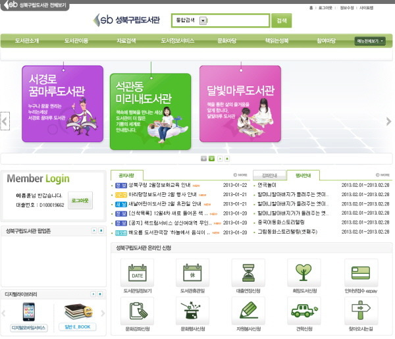Open event 그림동화스토리텔링(셋째주)
This screenshot has height=339, width=395.
tap(287, 232)
